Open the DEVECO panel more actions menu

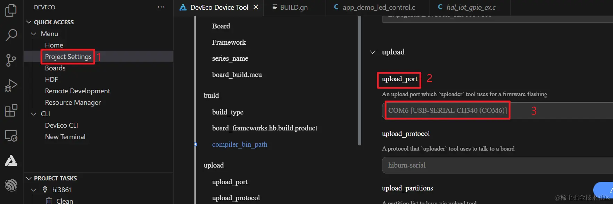pos(161,7)
